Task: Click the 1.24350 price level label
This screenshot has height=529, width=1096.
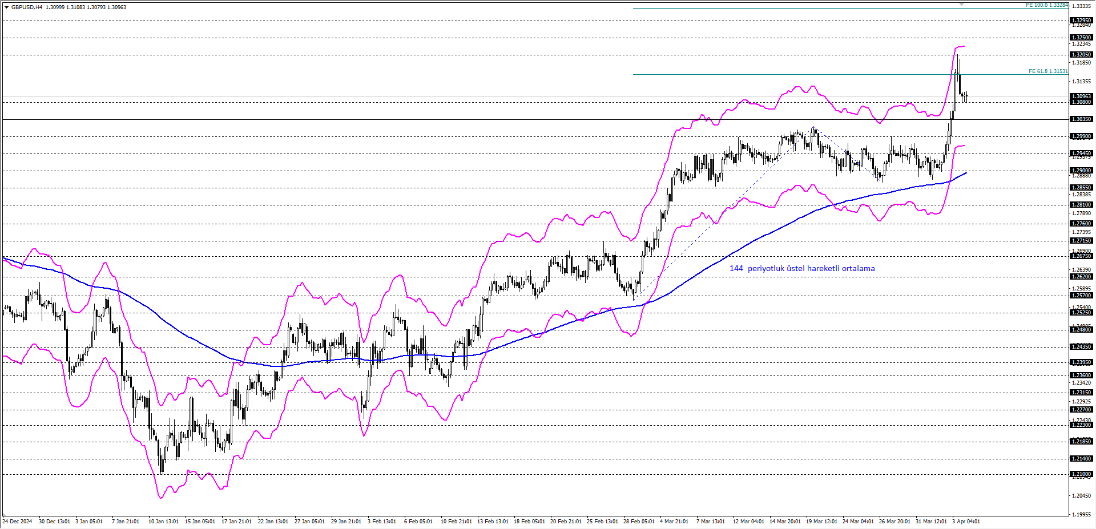Action: pyautogui.click(x=1081, y=347)
